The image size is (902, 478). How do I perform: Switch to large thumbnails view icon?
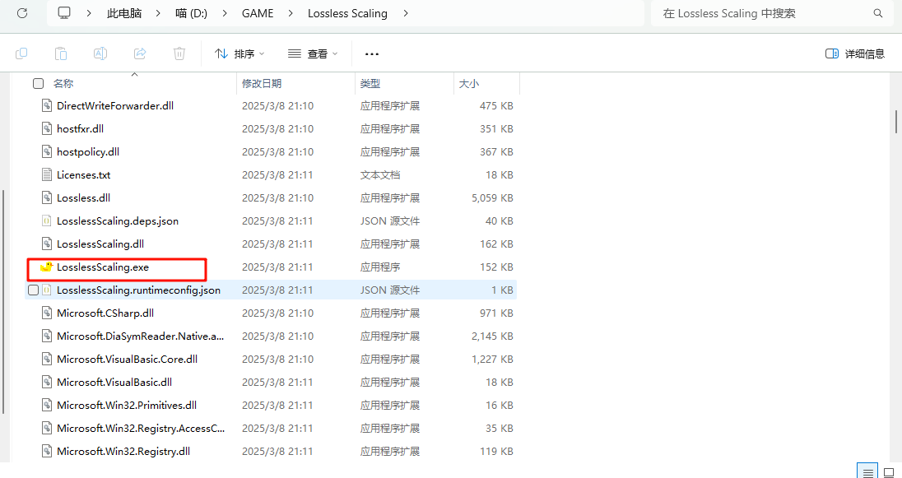pos(889,471)
